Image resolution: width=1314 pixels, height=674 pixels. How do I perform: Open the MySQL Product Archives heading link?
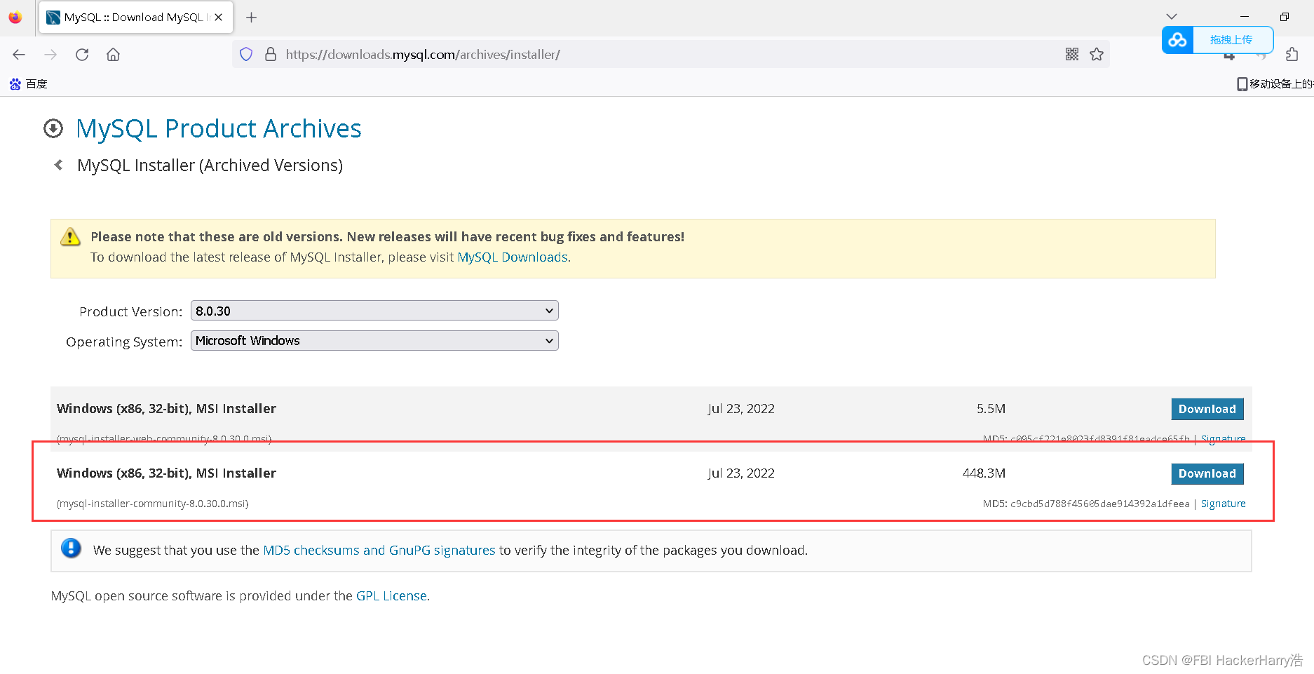[x=219, y=128]
